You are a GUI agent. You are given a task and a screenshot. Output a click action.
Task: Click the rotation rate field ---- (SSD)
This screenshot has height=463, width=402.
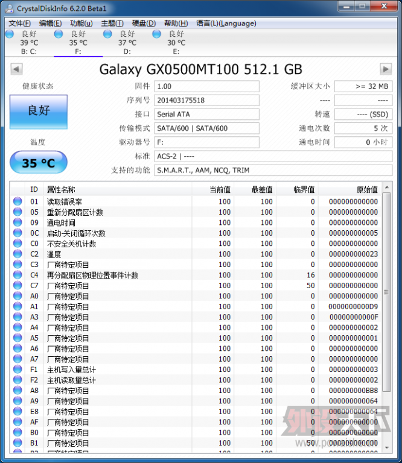(x=363, y=115)
